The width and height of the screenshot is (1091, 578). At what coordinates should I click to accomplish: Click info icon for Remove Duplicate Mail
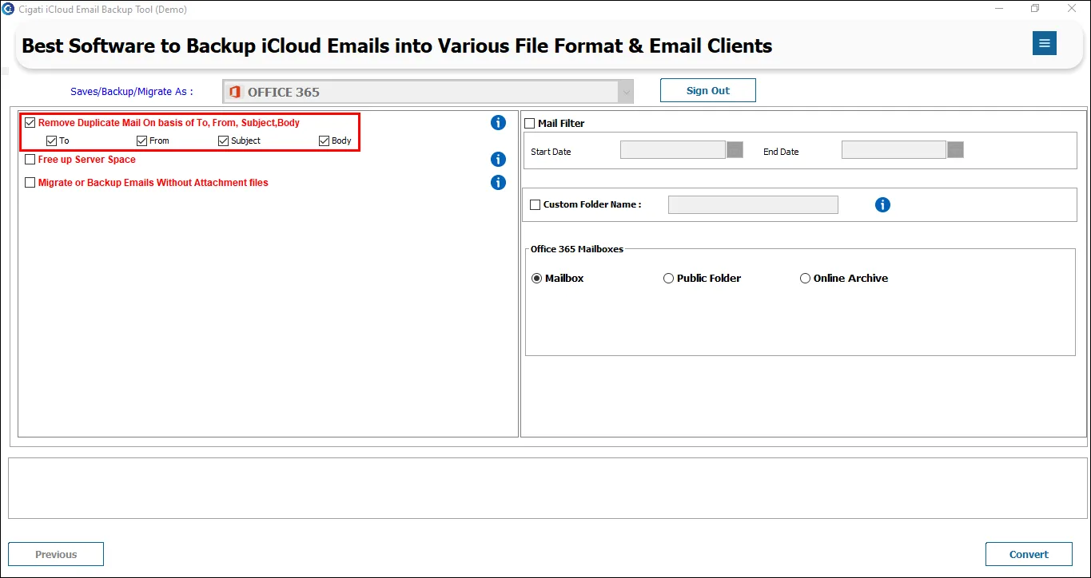point(498,122)
